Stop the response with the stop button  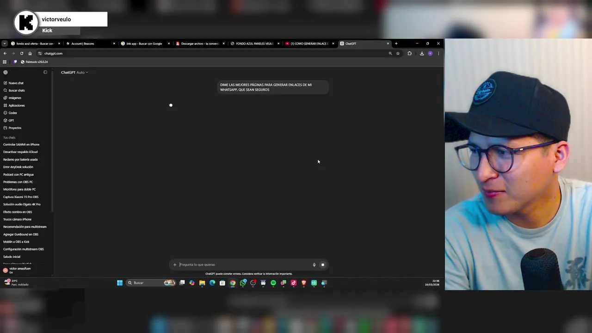coord(323,265)
